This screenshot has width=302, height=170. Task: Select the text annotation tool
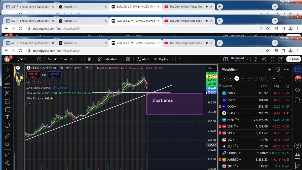pyautogui.click(x=7, y=117)
